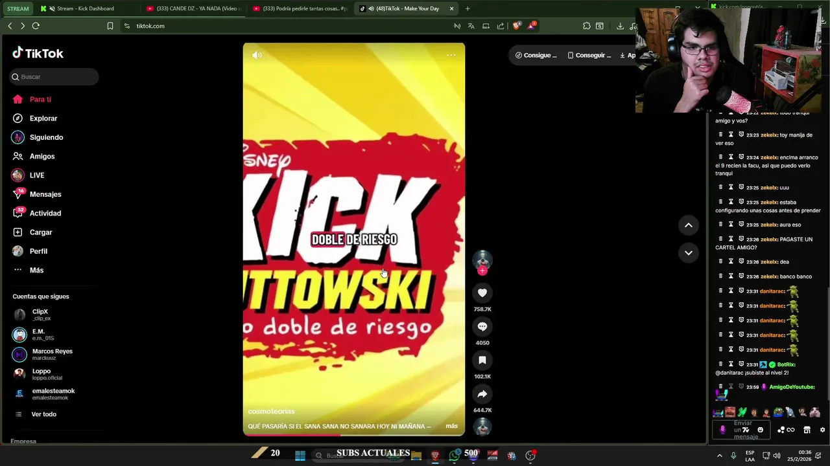Open WhatsApp from the taskbar
Screen dimensions: 830x466
tap(455, 456)
